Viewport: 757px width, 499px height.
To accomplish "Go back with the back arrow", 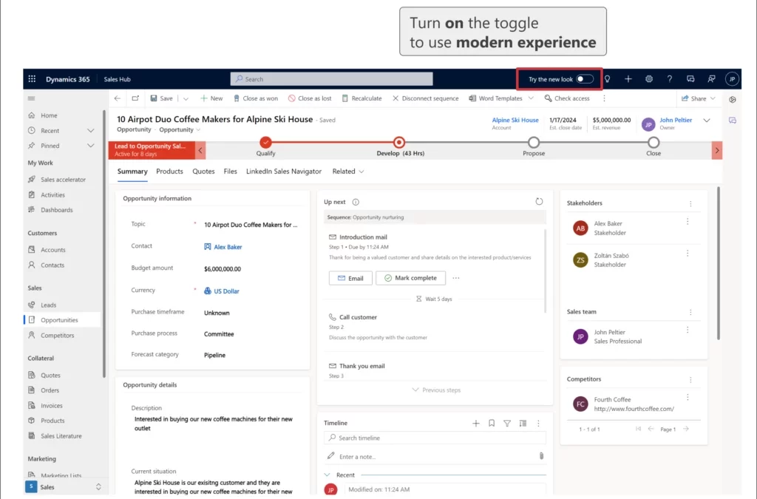I will click(118, 98).
